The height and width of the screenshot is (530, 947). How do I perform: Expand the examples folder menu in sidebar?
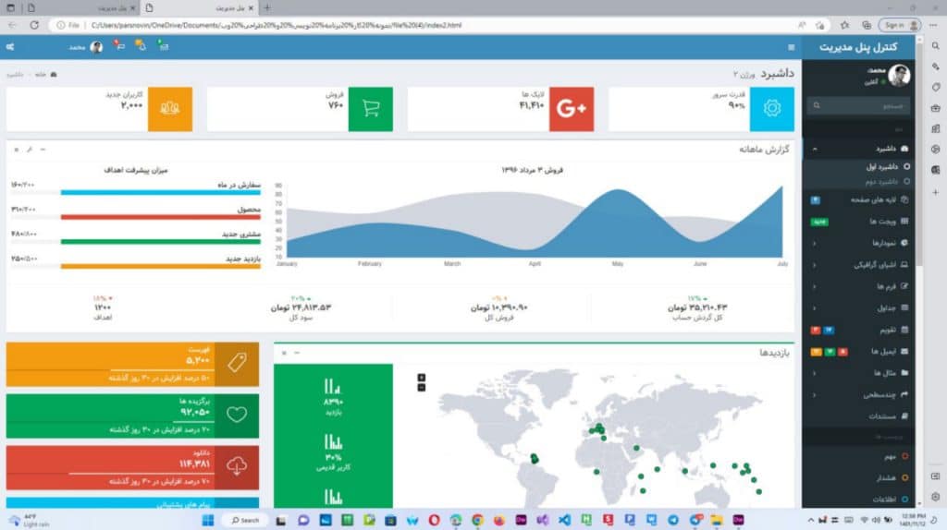click(x=815, y=374)
